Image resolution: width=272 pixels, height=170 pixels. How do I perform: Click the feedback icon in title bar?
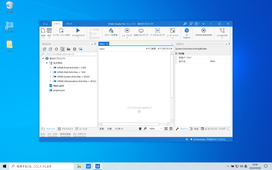(191, 24)
